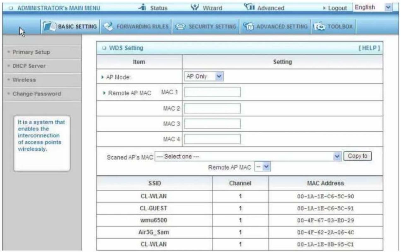Select the Advanced Setting tab

[x=276, y=26]
